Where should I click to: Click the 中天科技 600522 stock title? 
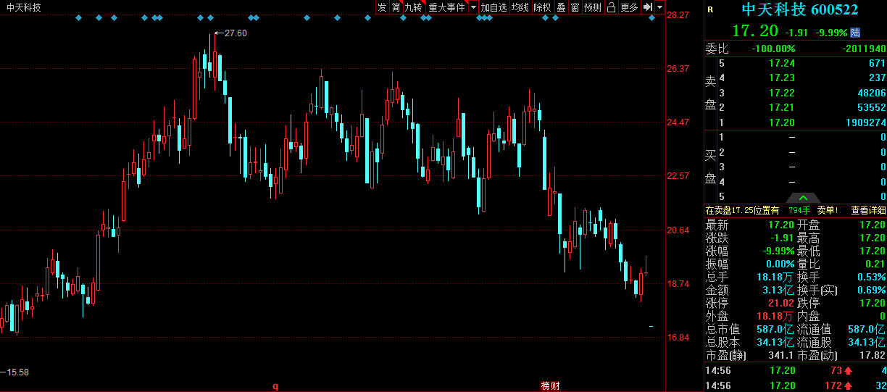[x=799, y=9]
